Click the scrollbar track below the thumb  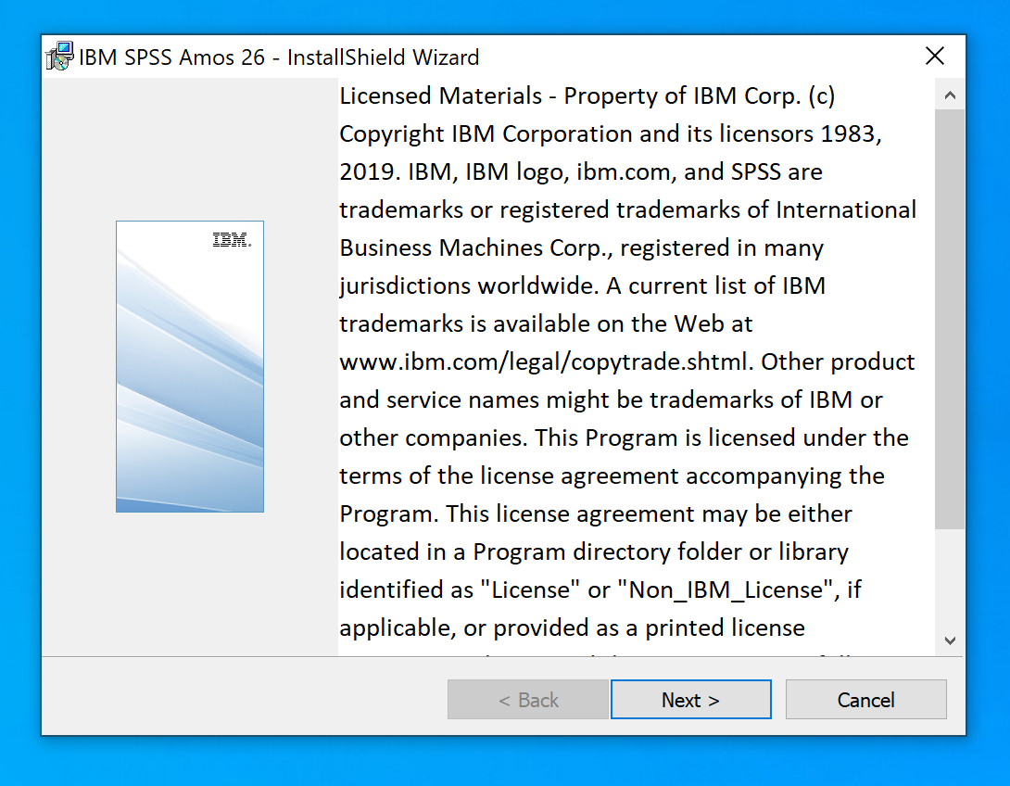pos(949,579)
